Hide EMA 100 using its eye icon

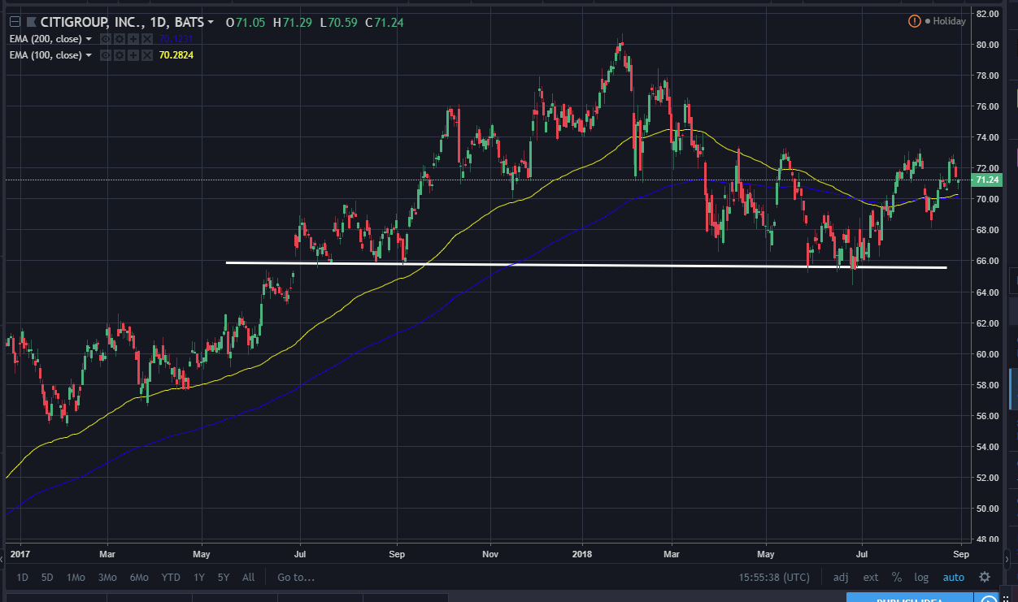tap(105, 55)
